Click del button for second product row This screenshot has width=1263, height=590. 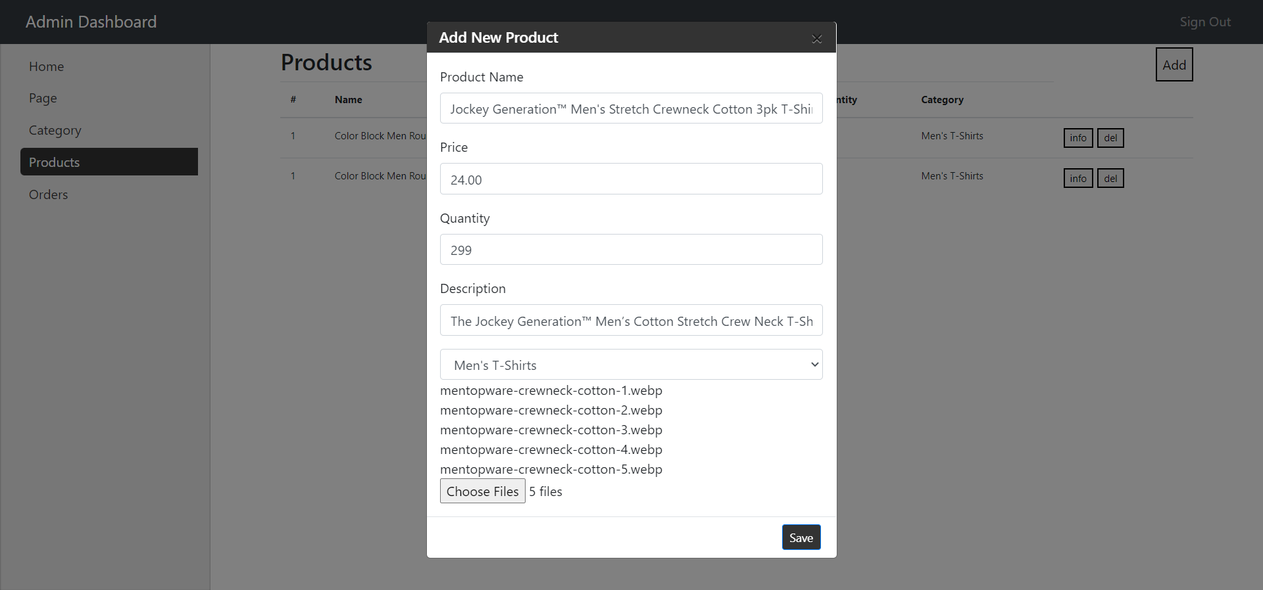pyautogui.click(x=1110, y=178)
